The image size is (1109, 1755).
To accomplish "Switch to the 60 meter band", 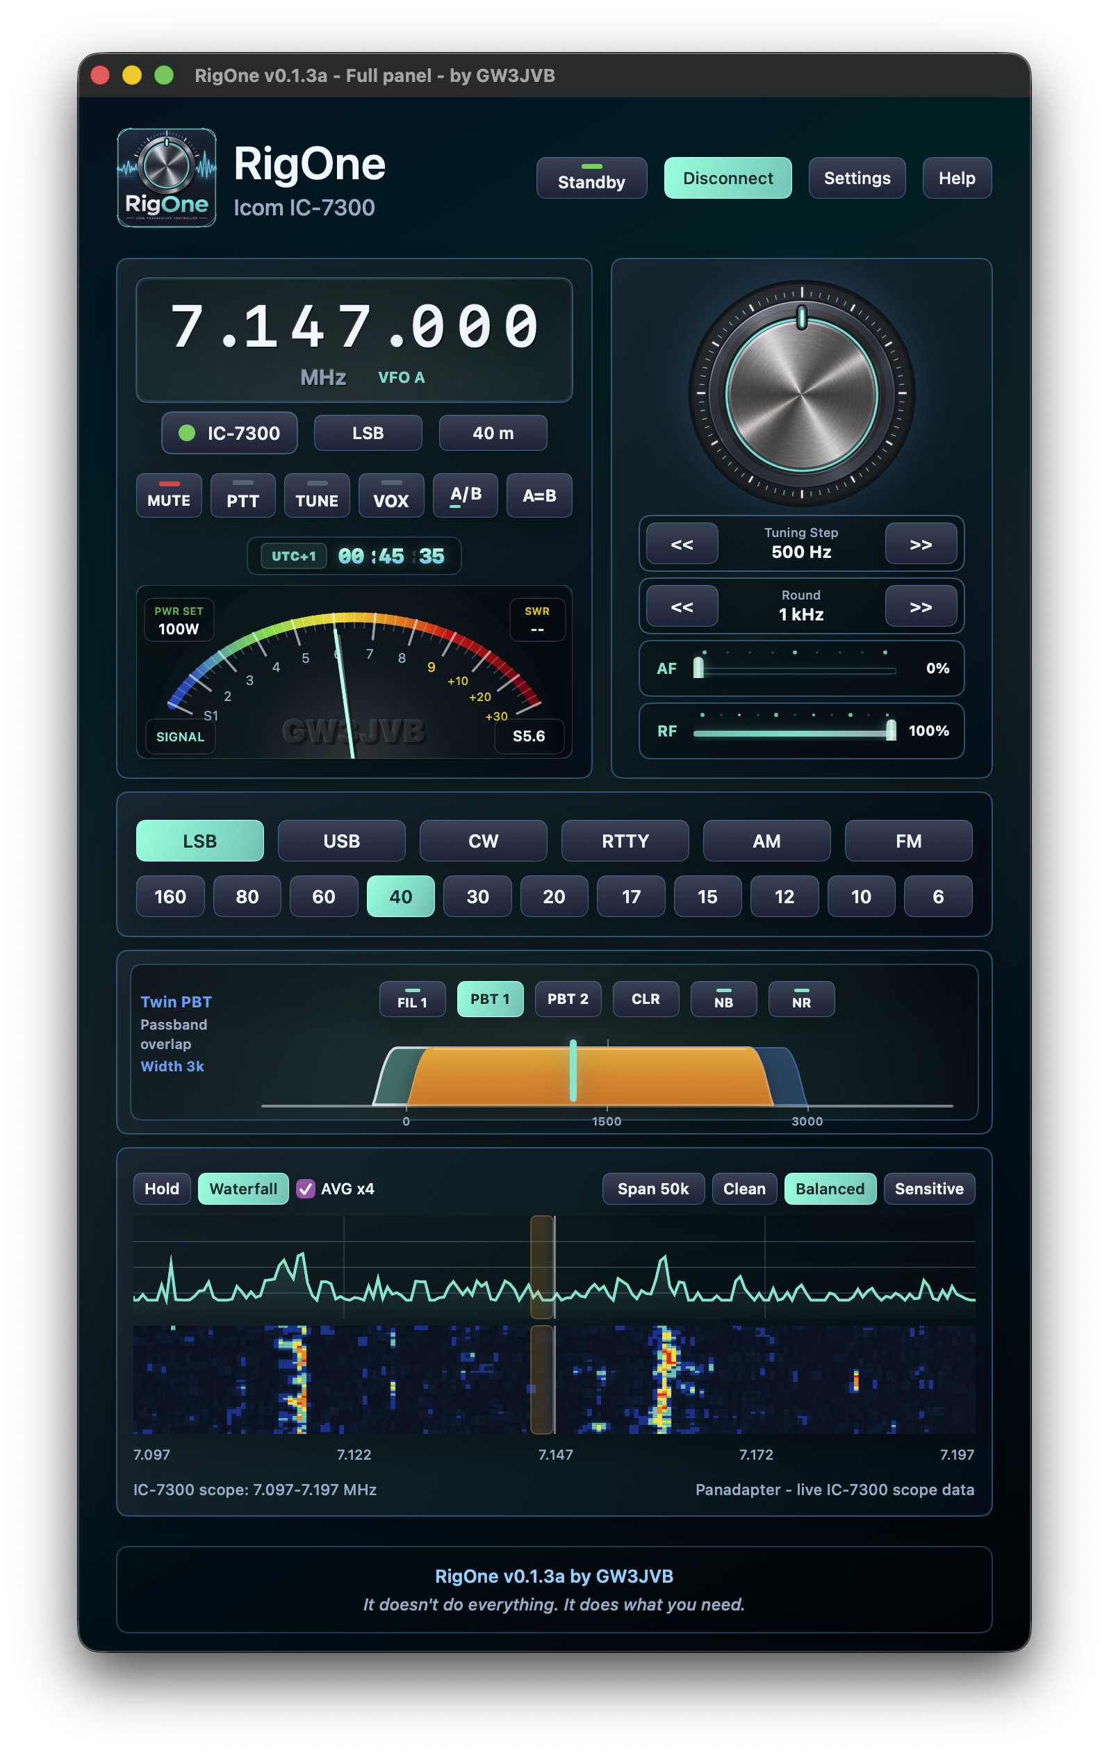I will [x=324, y=896].
